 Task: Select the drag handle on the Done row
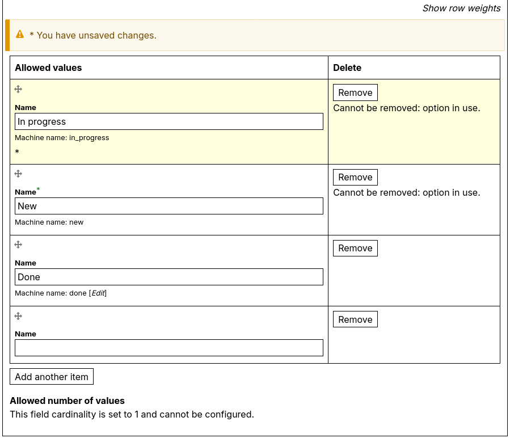(x=19, y=245)
